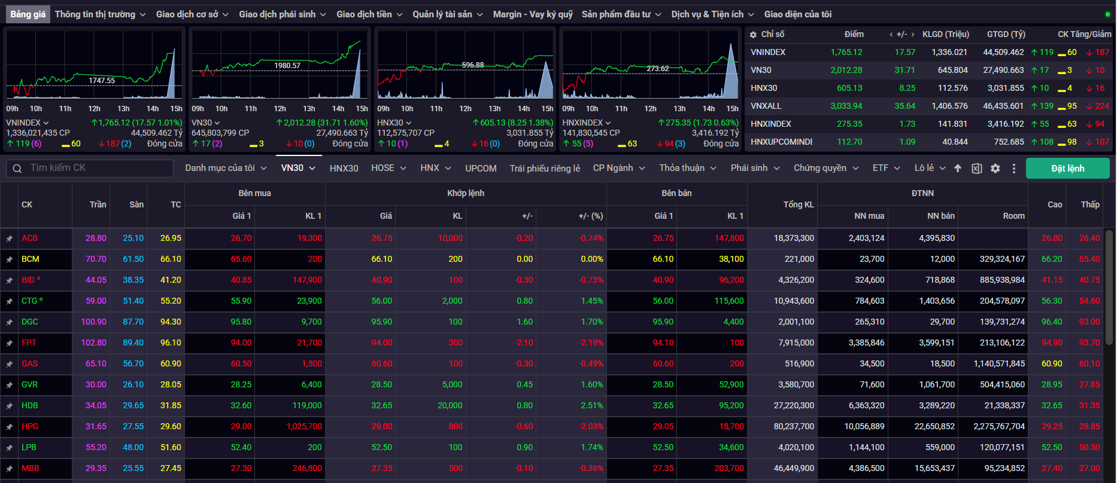The height and width of the screenshot is (483, 1117).
Task: Open the three-dot more options menu
Action: 1013,169
